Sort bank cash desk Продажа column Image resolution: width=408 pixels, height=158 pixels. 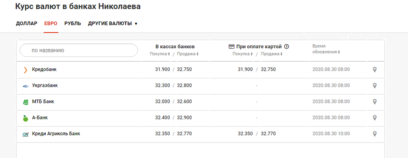(188, 54)
